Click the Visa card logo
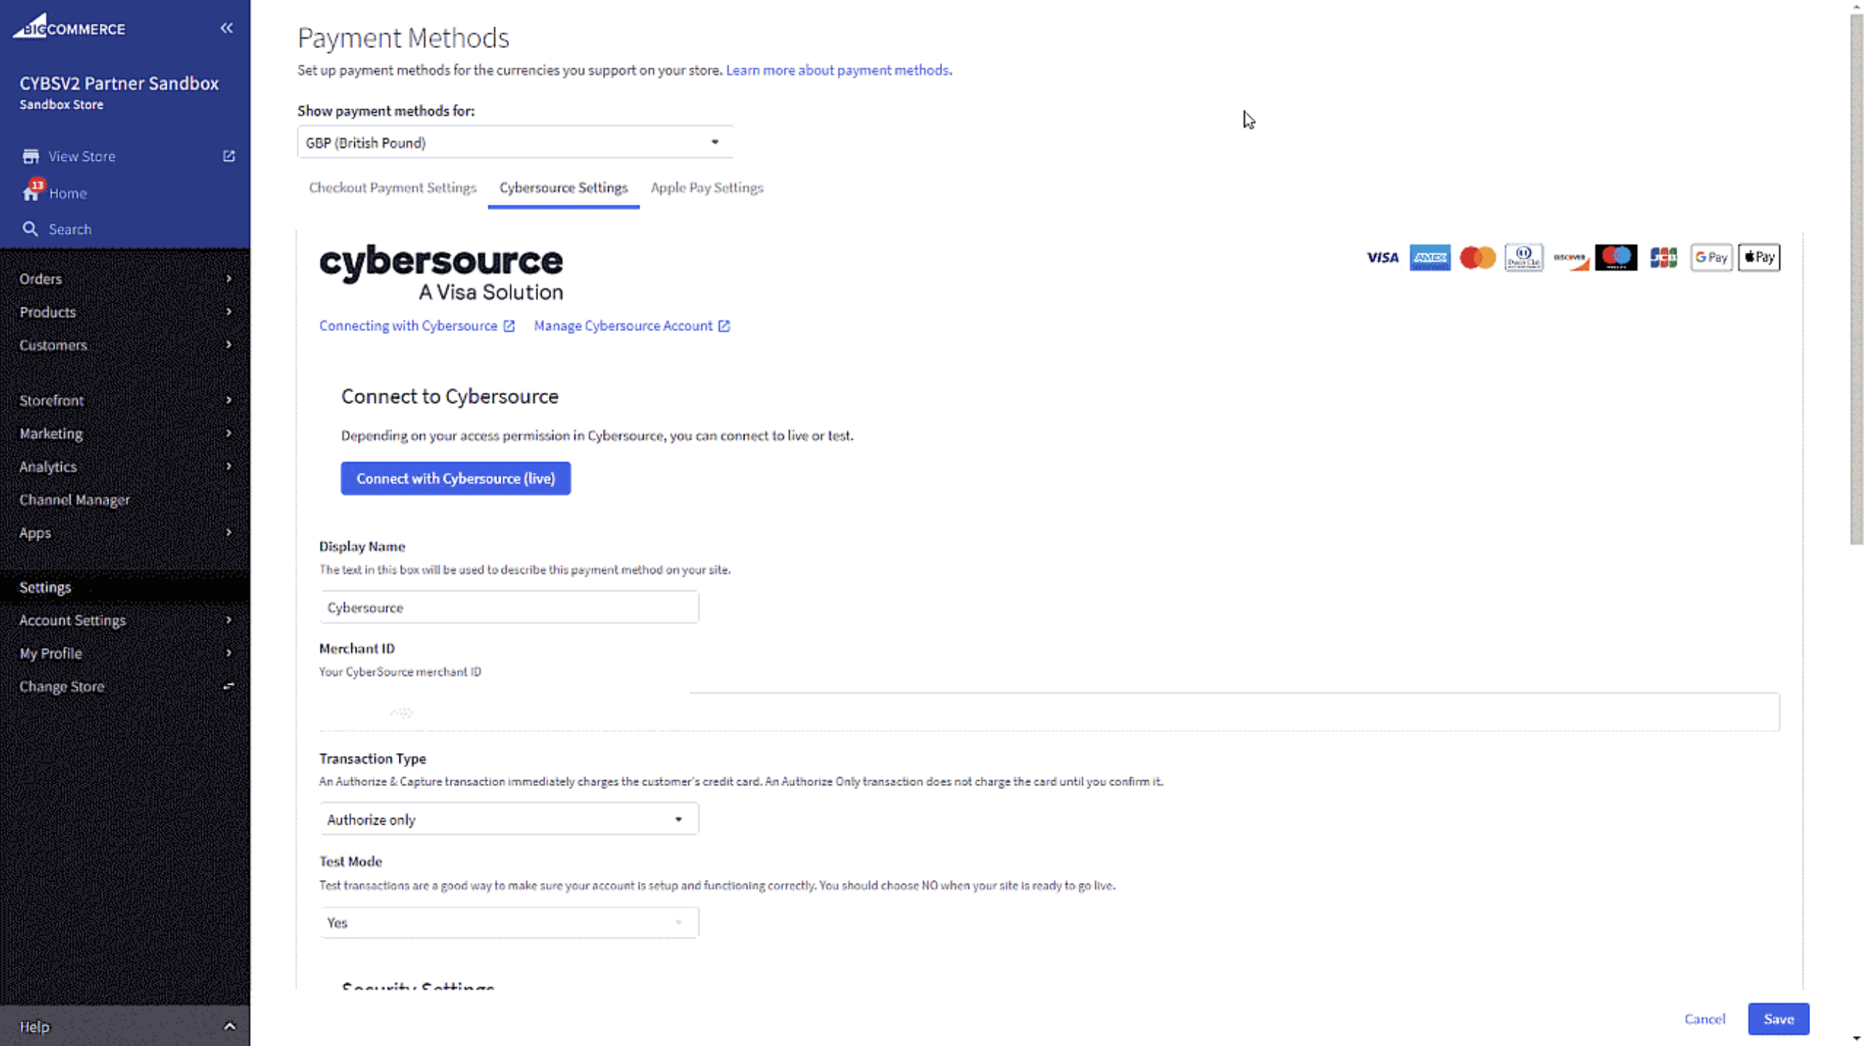 [x=1382, y=257]
